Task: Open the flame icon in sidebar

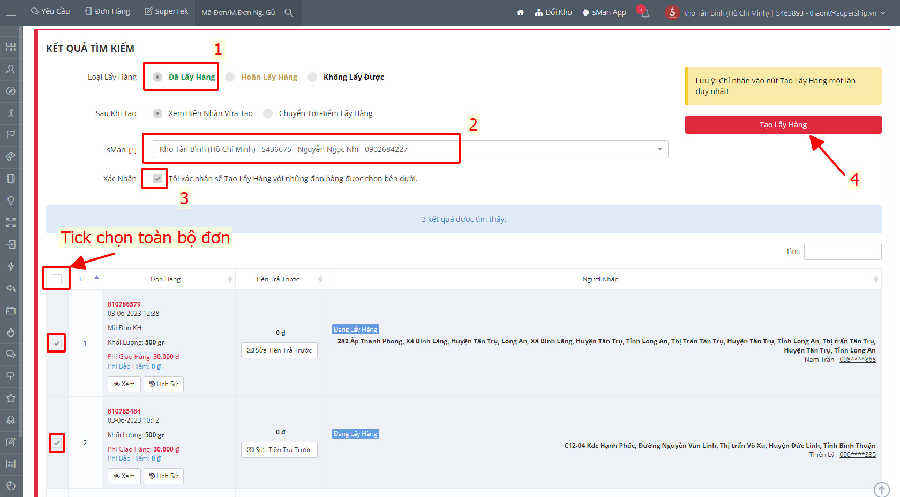Action: [11, 332]
